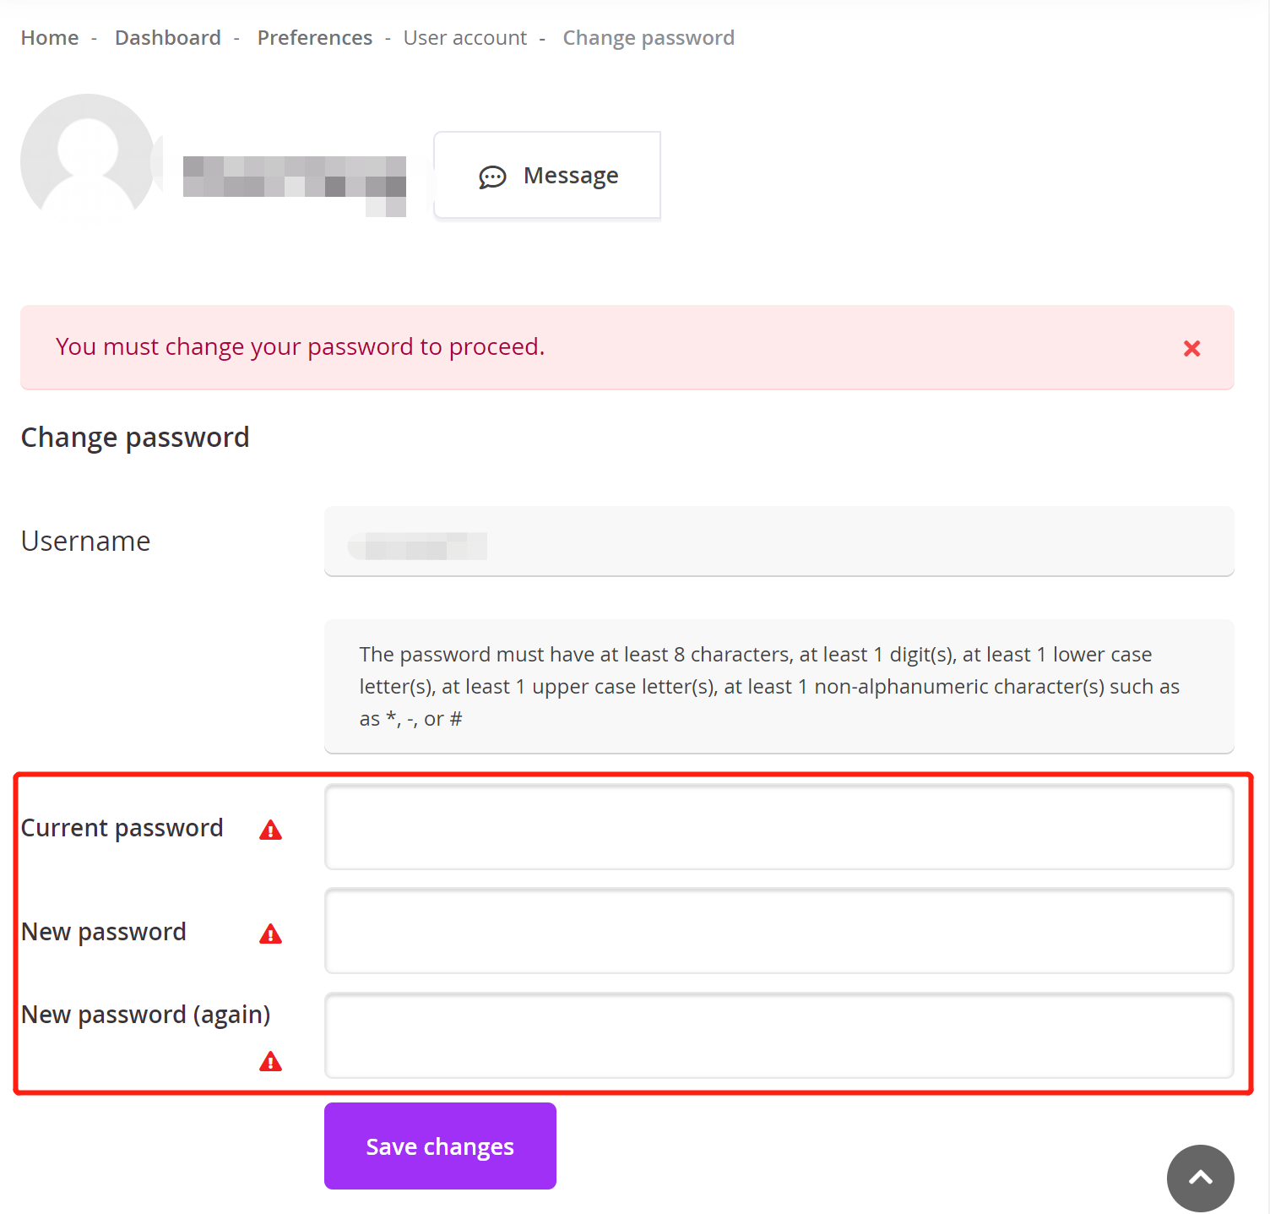Open the Dashboard breadcrumb link
Screen dimensions: 1270x1214
coord(168,38)
